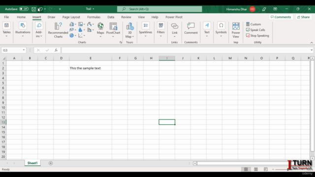Open the Review tab

[126, 17]
